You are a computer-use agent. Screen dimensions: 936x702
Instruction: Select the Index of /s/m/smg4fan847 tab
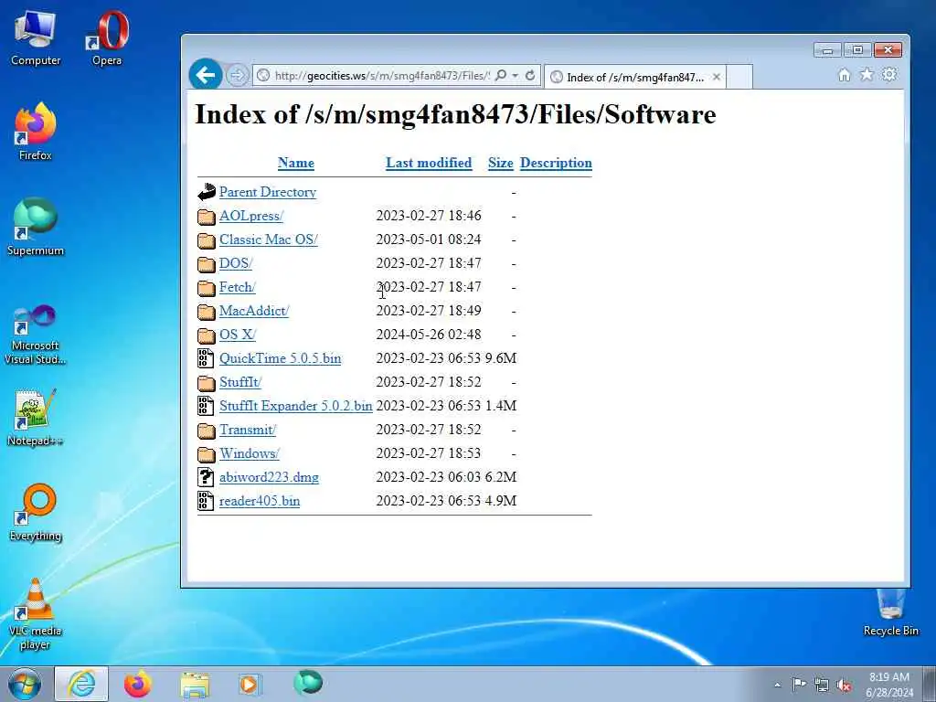[635, 77]
